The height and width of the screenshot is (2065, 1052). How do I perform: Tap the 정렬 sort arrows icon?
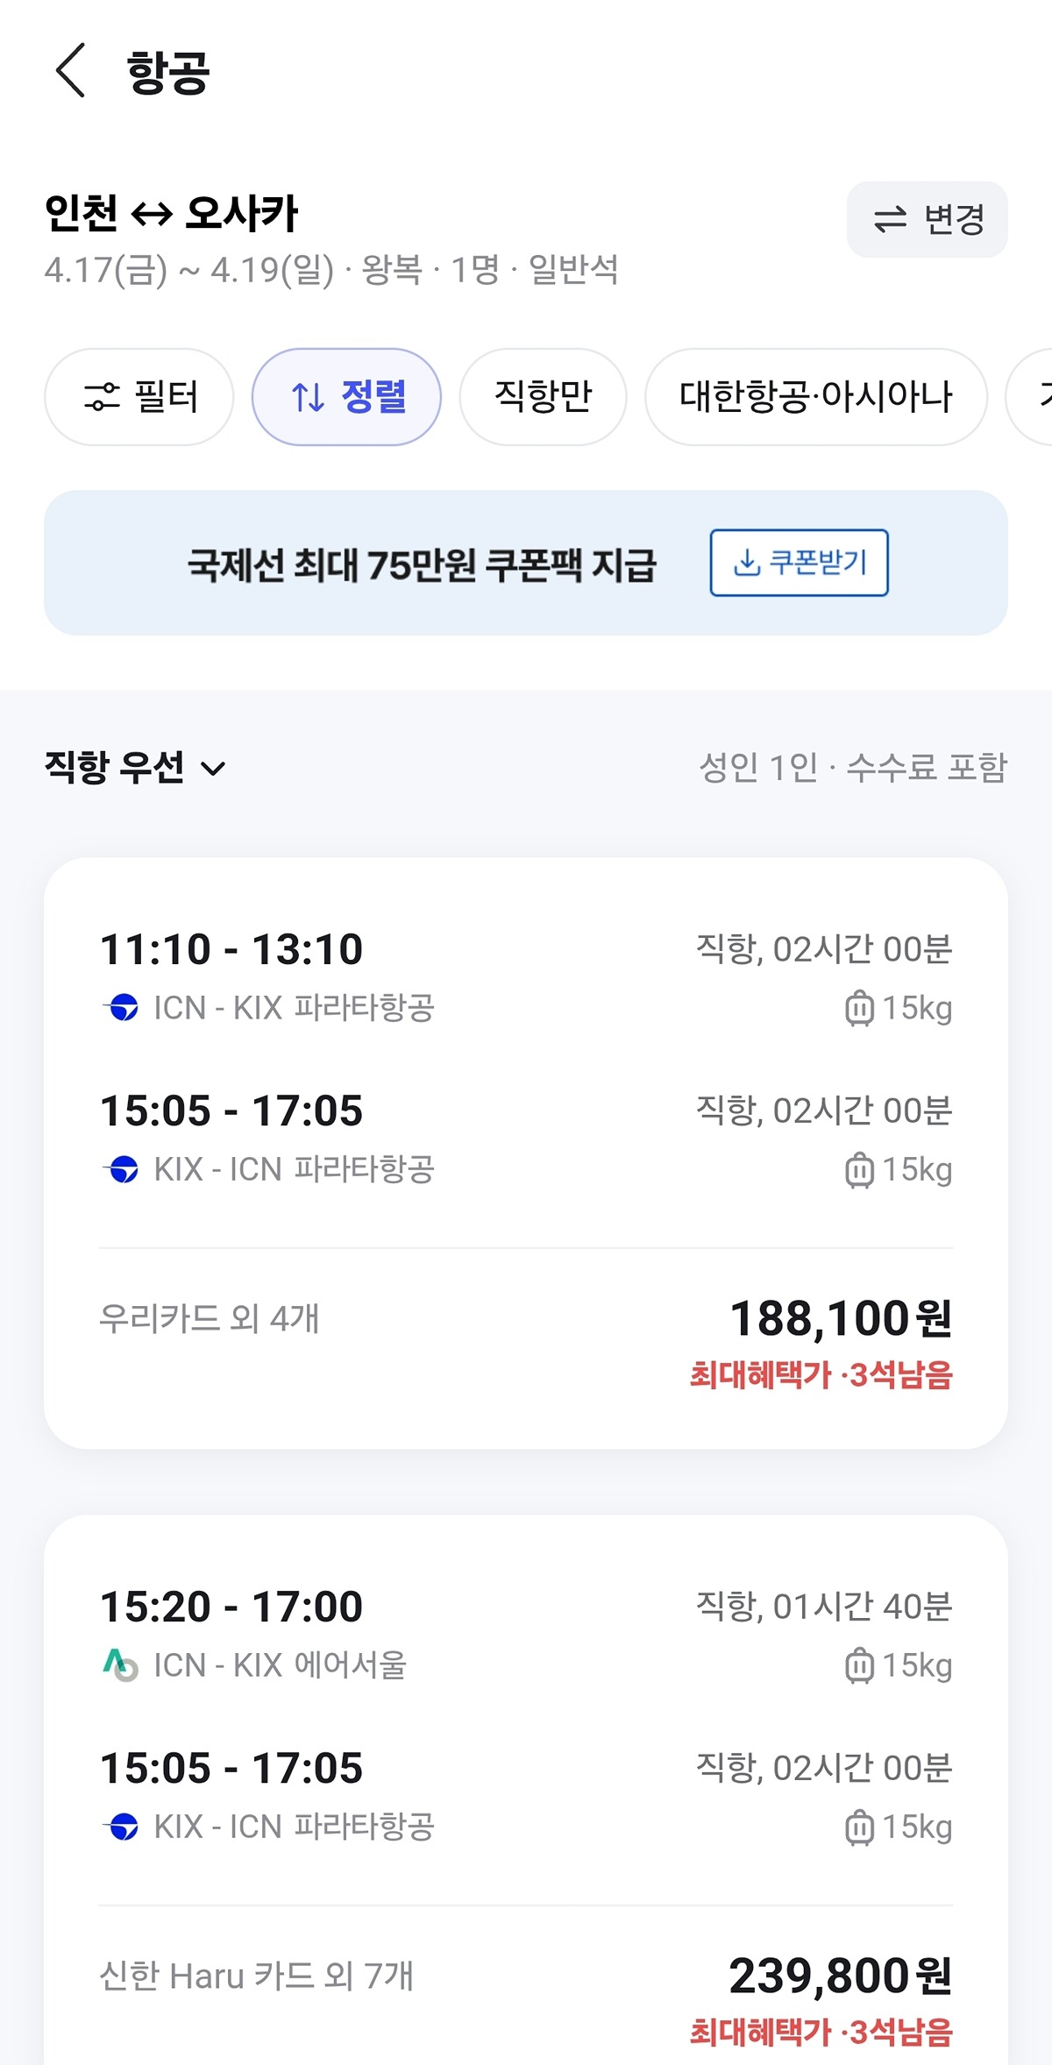coord(308,397)
